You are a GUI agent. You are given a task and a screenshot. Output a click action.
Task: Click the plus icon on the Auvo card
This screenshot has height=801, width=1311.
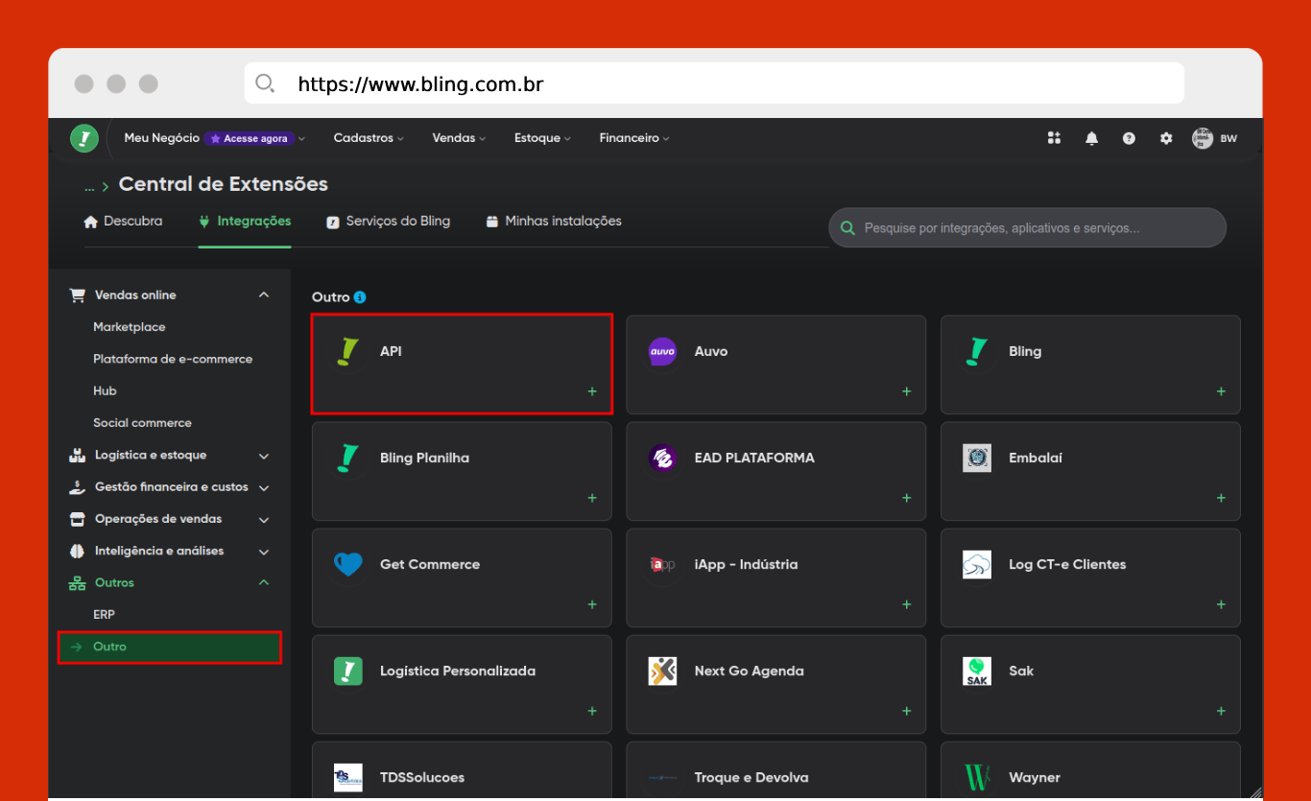tap(907, 391)
